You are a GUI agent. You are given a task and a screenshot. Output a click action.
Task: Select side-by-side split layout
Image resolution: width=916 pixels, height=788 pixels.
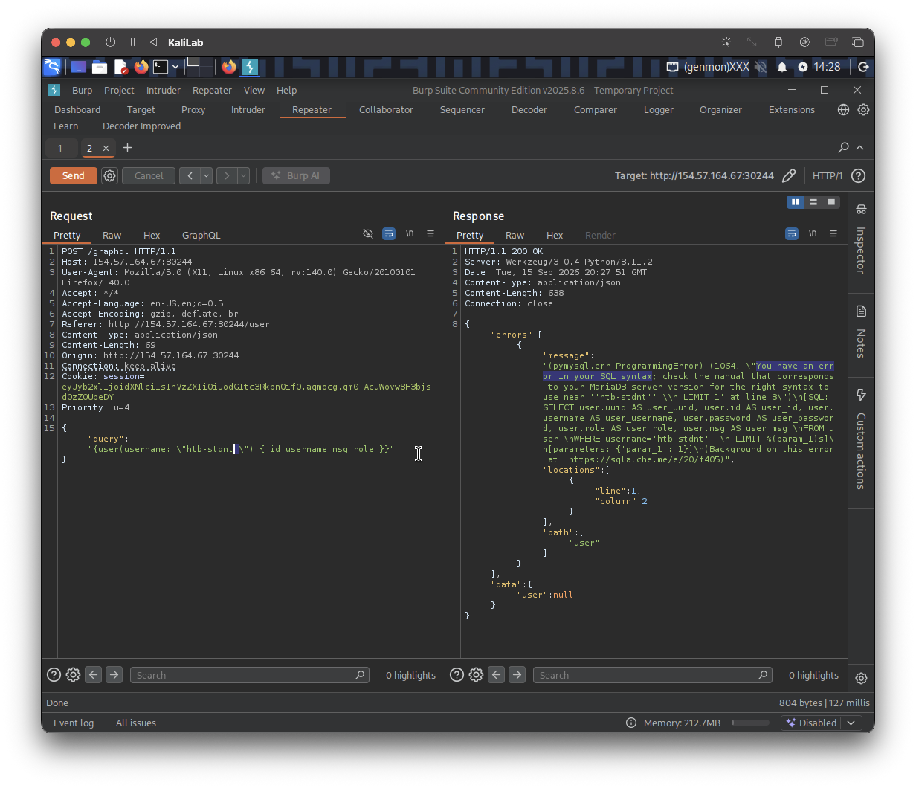tap(795, 202)
